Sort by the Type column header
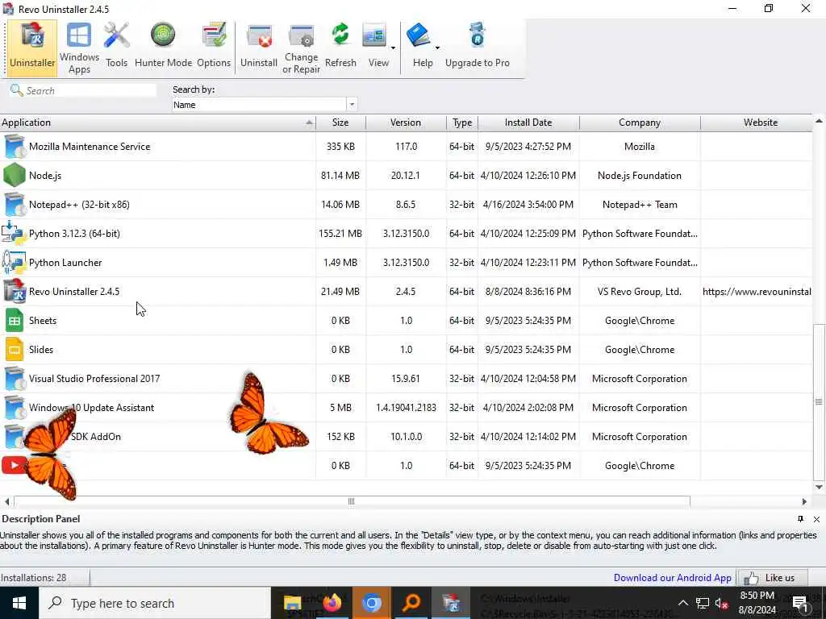This screenshot has height=619, width=826. tap(462, 123)
